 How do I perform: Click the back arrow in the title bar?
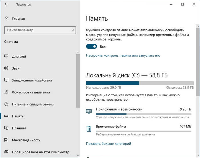pos(6,5)
